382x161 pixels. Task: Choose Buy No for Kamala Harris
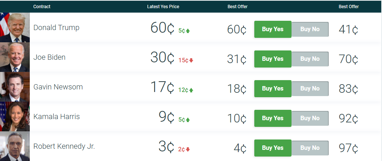click(310, 118)
